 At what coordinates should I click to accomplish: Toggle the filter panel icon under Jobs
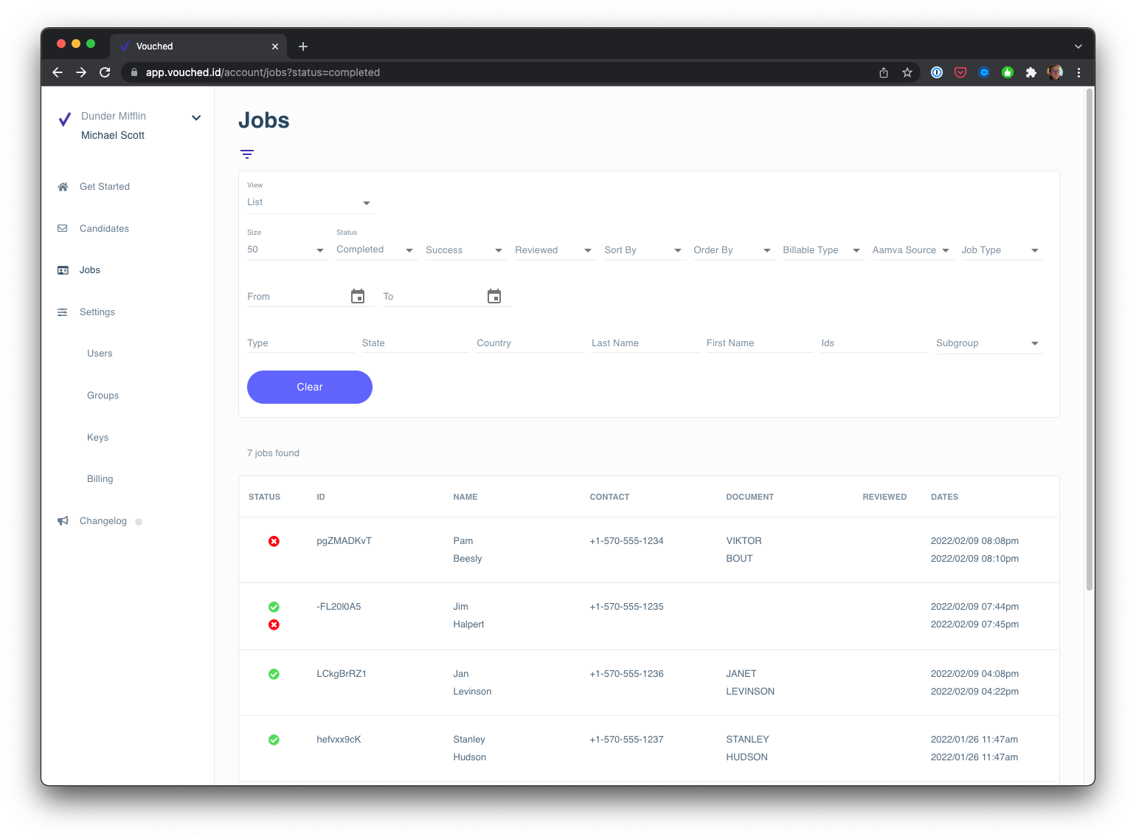(x=247, y=154)
